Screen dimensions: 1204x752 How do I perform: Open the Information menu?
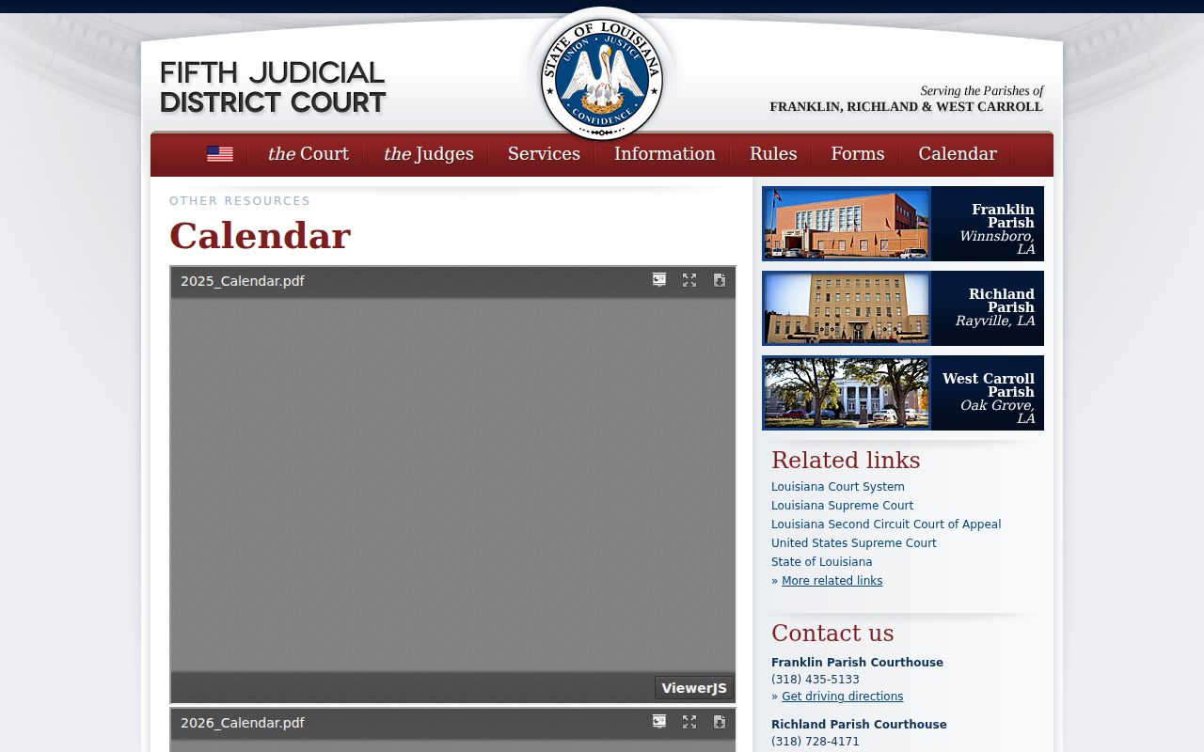click(x=665, y=154)
